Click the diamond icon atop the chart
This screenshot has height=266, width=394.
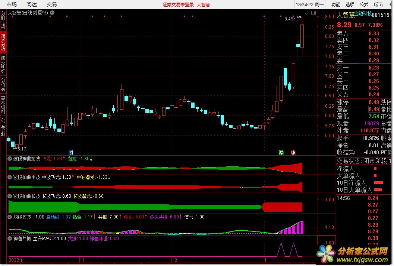coord(306,13)
